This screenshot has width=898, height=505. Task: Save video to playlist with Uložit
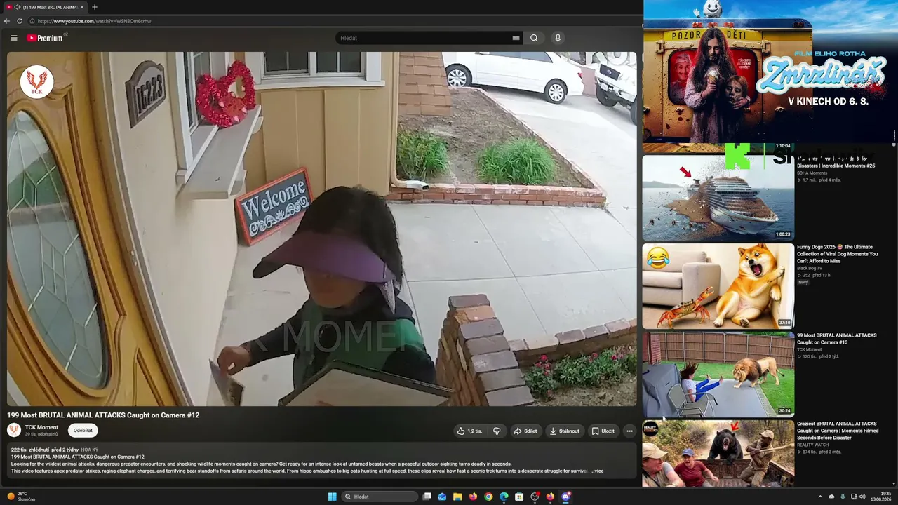pyautogui.click(x=603, y=431)
